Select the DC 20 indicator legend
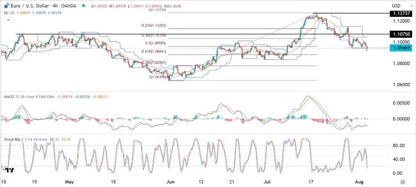 (9, 13)
